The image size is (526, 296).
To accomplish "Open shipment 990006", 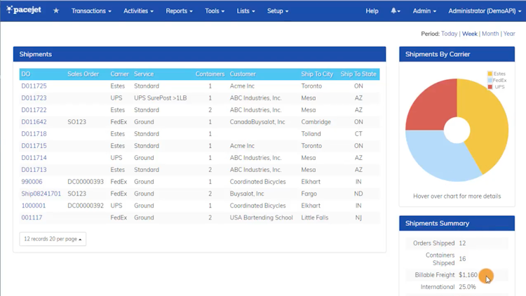I will tap(32, 182).
